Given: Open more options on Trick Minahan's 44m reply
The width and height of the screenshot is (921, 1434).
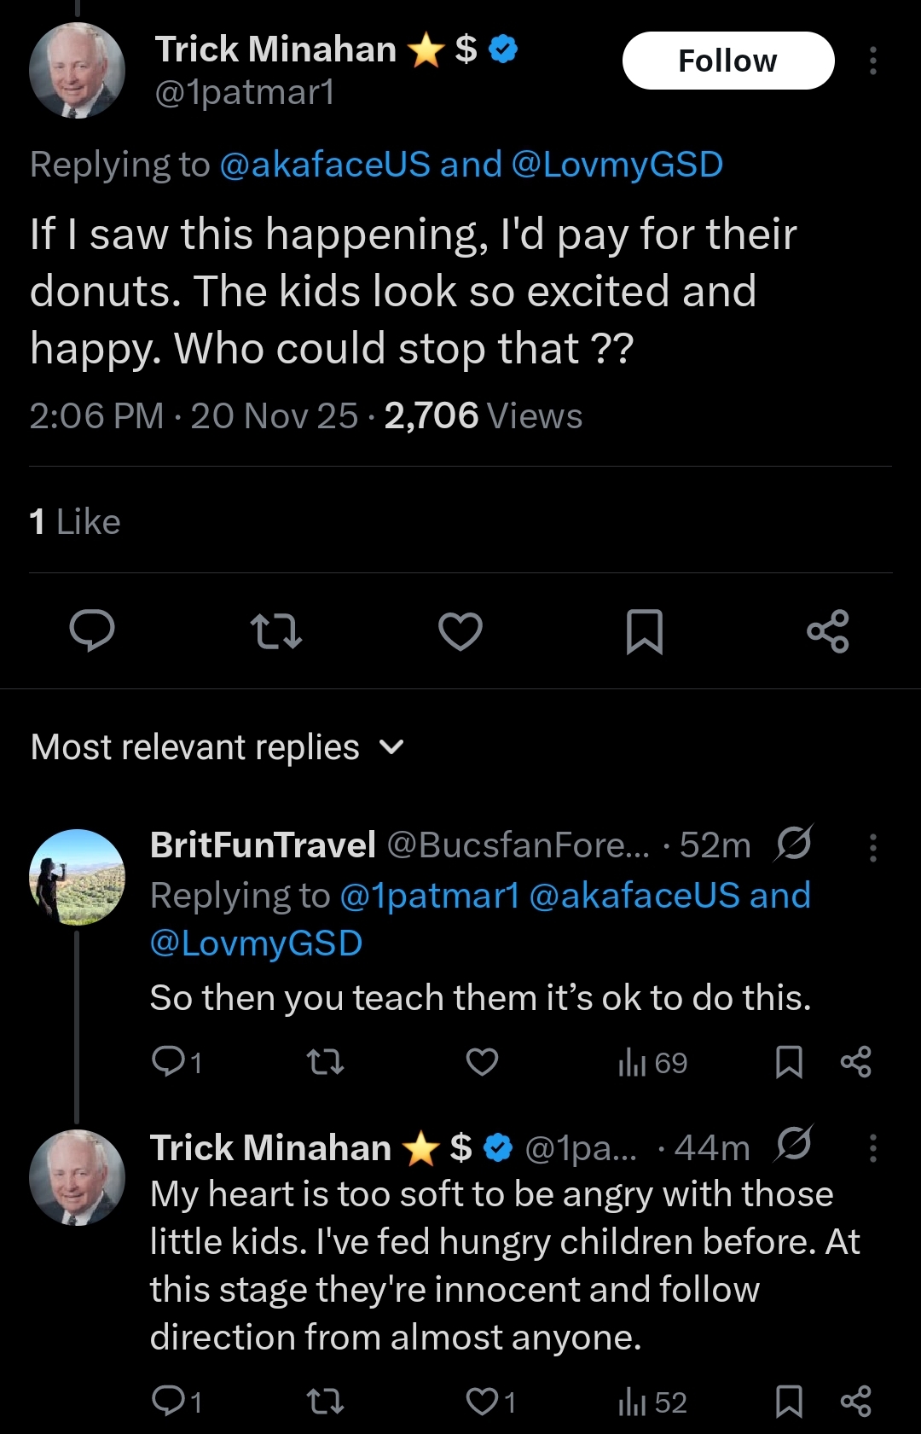Looking at the screenshot, I should pyautogui.click(x=872, y=1148).
